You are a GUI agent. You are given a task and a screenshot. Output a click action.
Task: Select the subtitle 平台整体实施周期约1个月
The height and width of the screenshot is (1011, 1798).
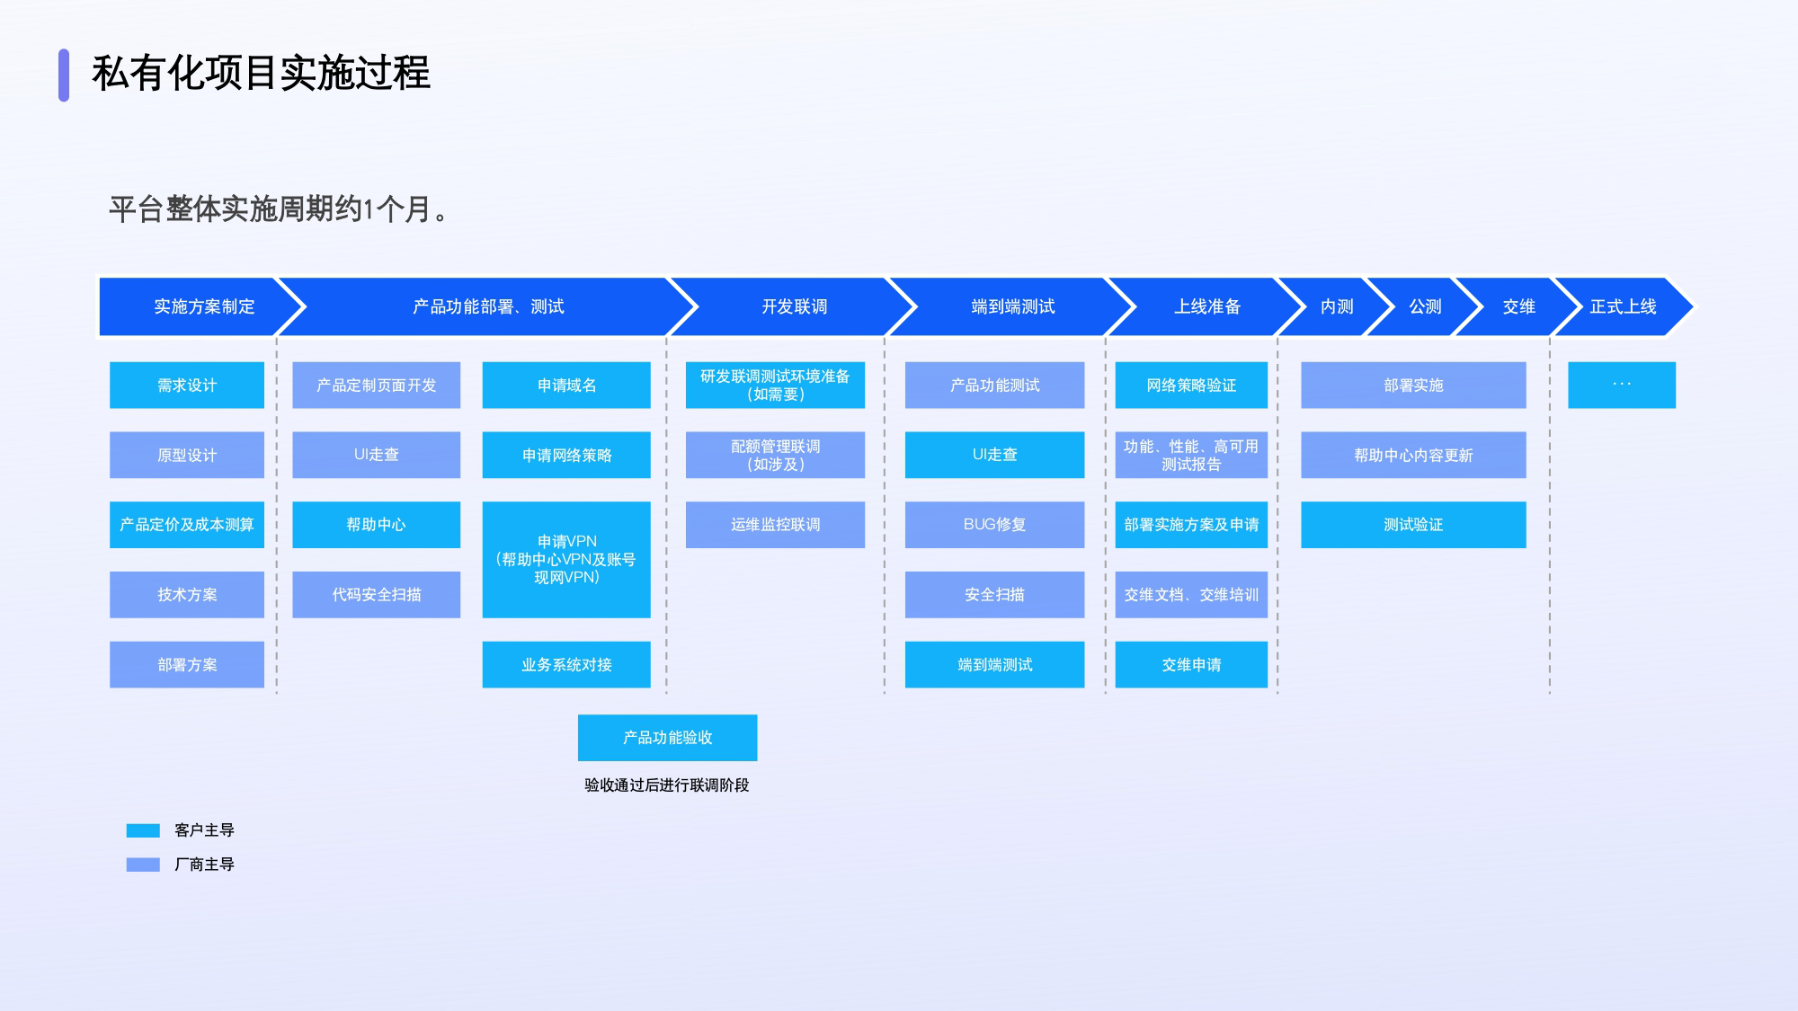click(x=279, y=209)
